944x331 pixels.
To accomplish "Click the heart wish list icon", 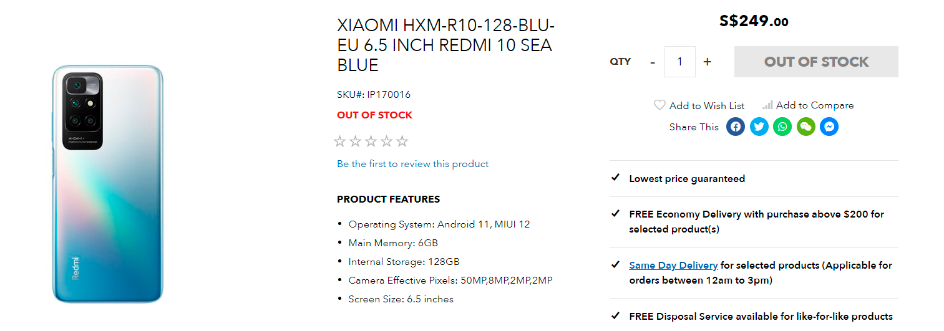I will point(659,105).
